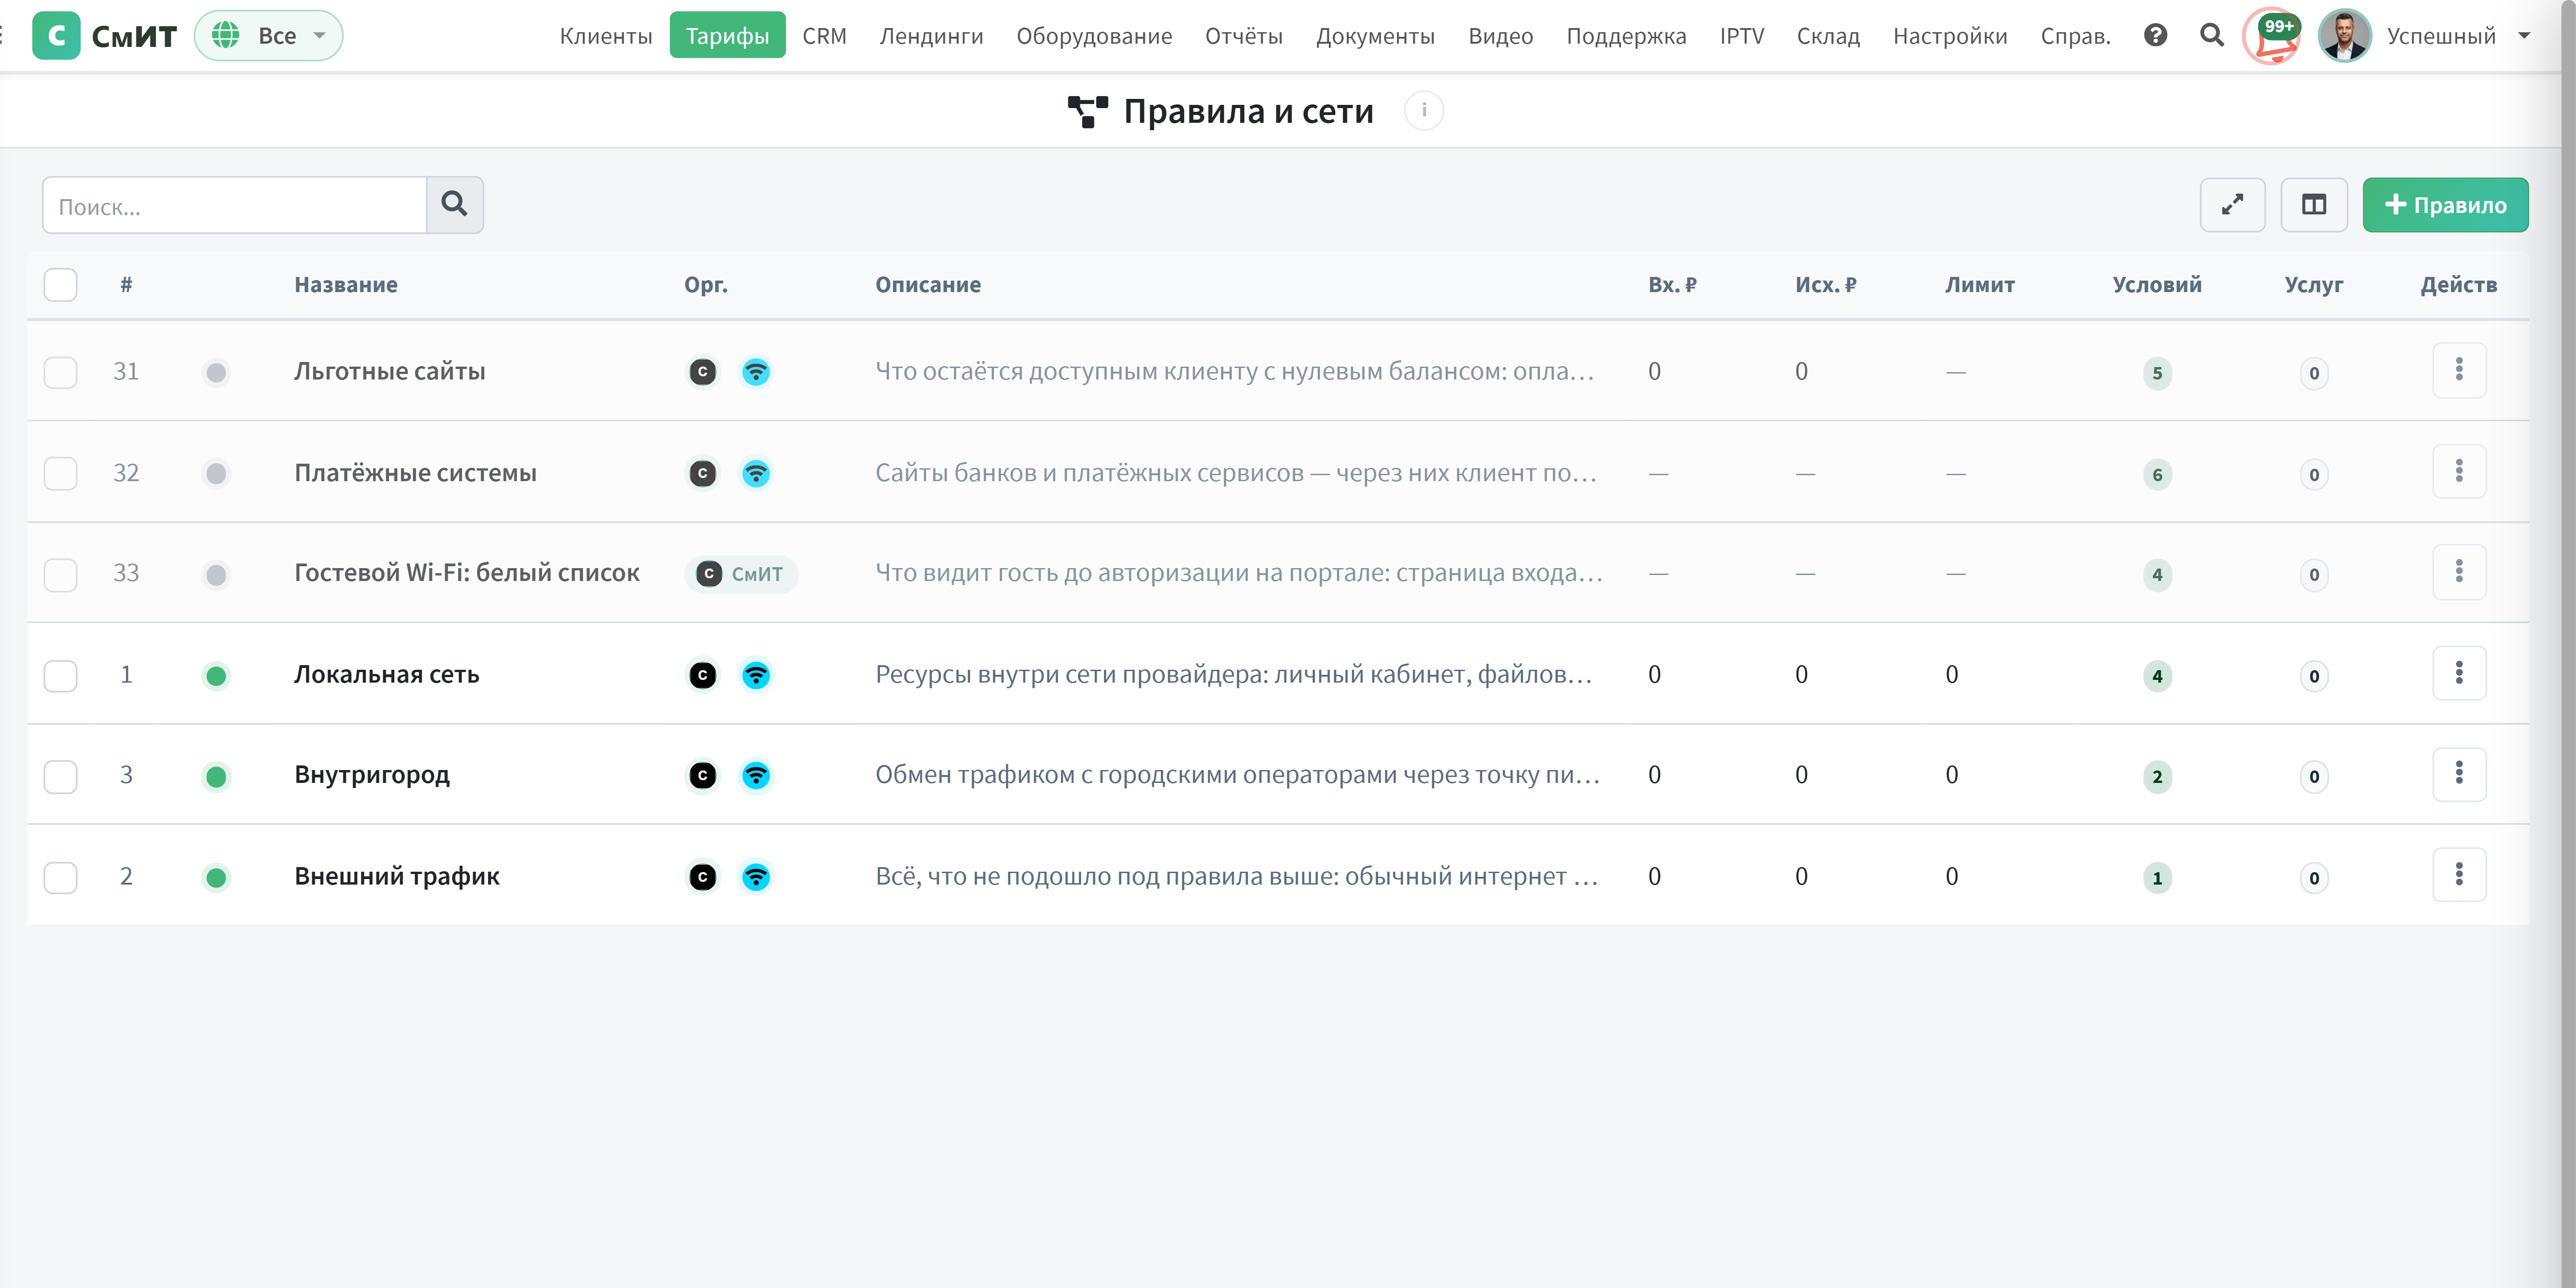The height and width of the screenshot is (1288, 2576).
Task: Expand table to fullscreen
Action: [x=2232, y=205]
